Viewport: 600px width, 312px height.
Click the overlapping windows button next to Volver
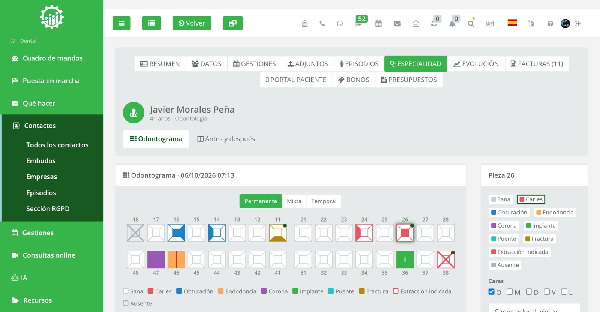pos(232,23)
